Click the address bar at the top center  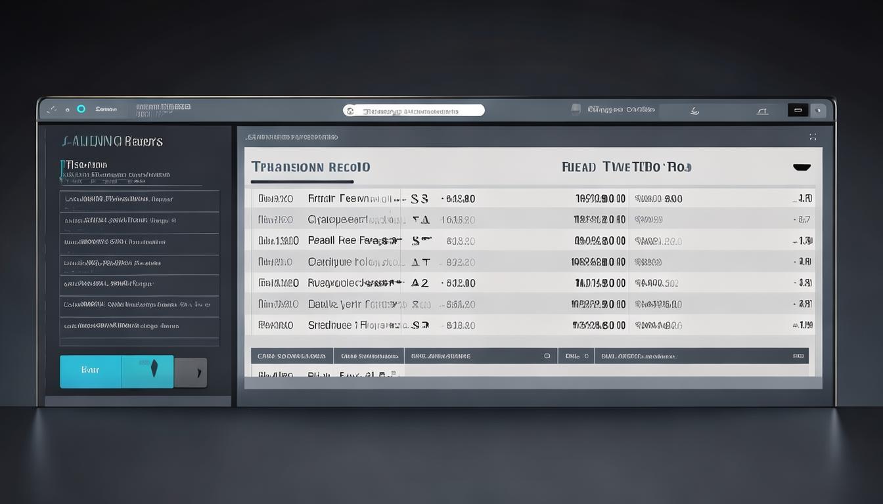click(x=414, y=111)
